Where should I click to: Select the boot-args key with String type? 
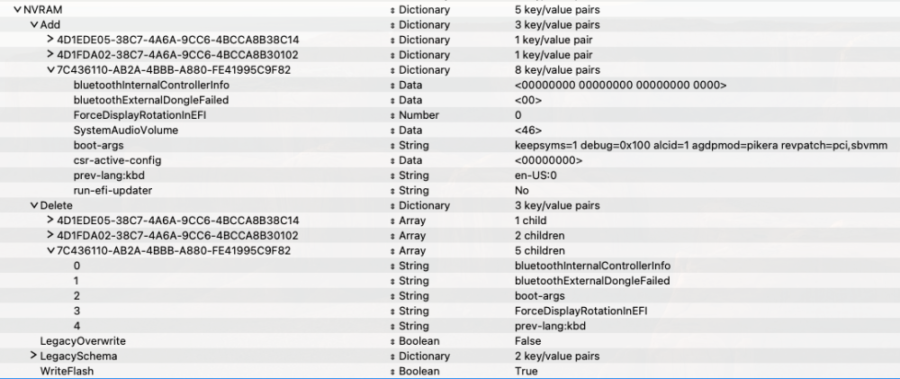(98, 145)
